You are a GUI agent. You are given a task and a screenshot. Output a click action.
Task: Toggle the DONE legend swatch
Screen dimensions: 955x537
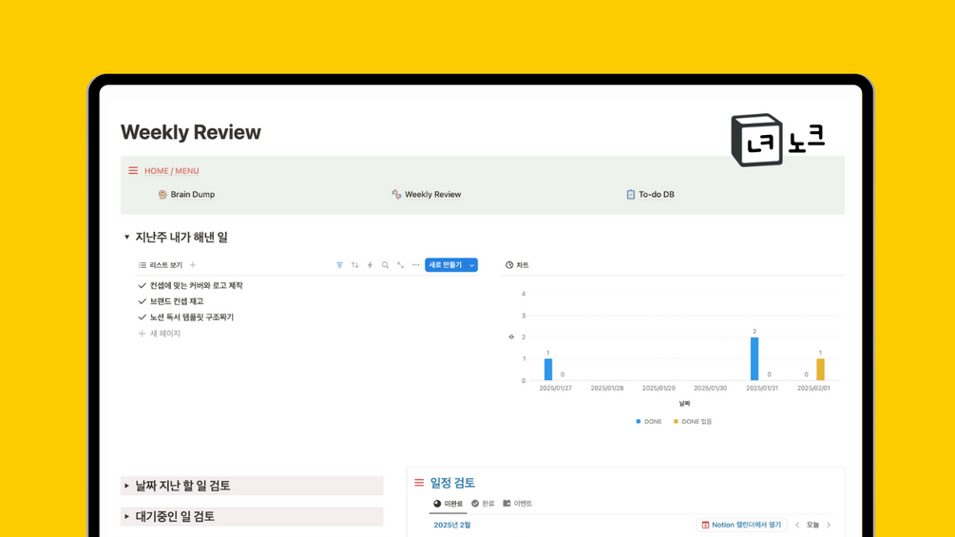coord(639,421)
